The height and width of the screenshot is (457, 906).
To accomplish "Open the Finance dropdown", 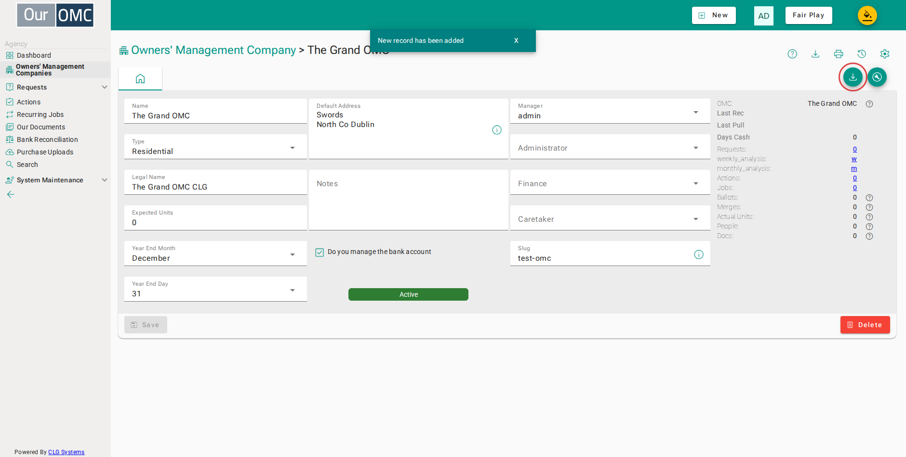I will [610, 182].
